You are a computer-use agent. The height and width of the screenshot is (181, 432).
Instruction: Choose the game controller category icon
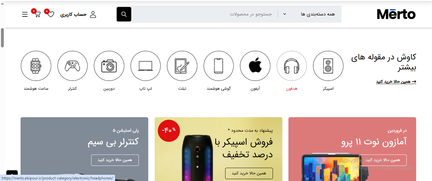[x=72, y=66]
